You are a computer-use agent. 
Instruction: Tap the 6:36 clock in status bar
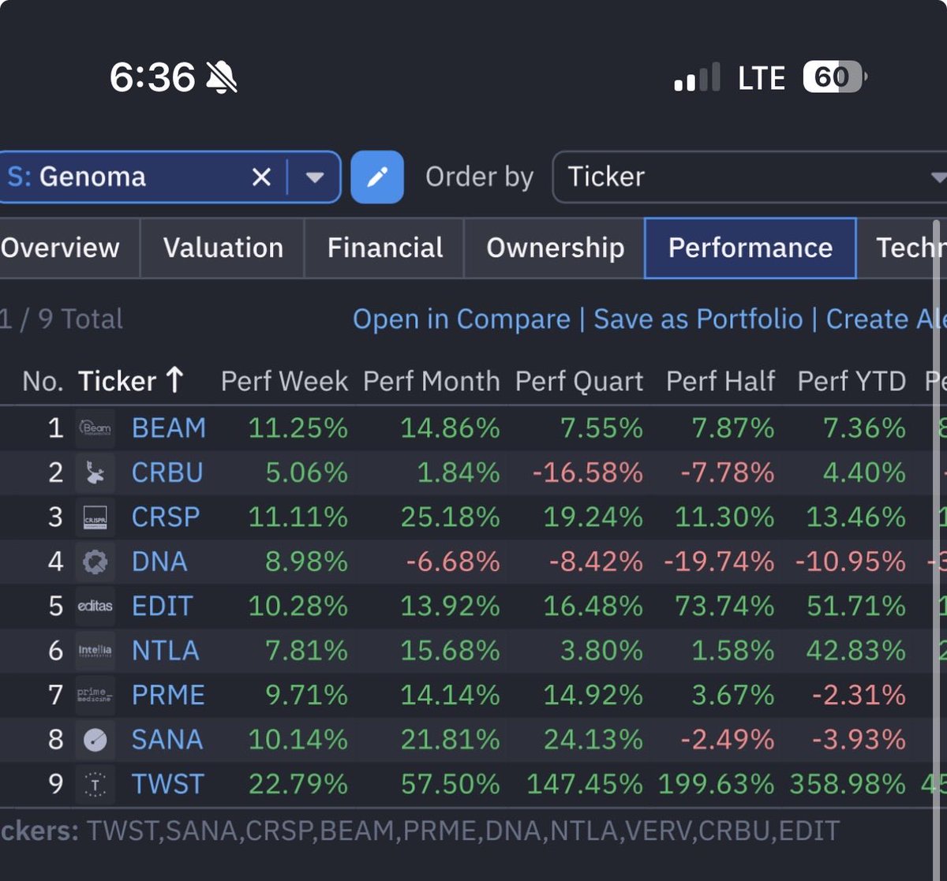coord(152,77)
